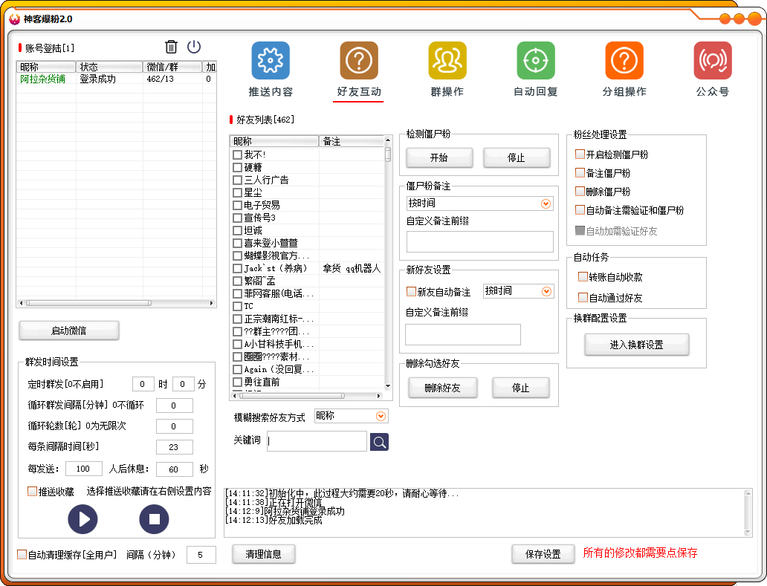
Task: Click the 分组操作 question-mark icon
Action: pyautogui.click(x=624, y=59)
